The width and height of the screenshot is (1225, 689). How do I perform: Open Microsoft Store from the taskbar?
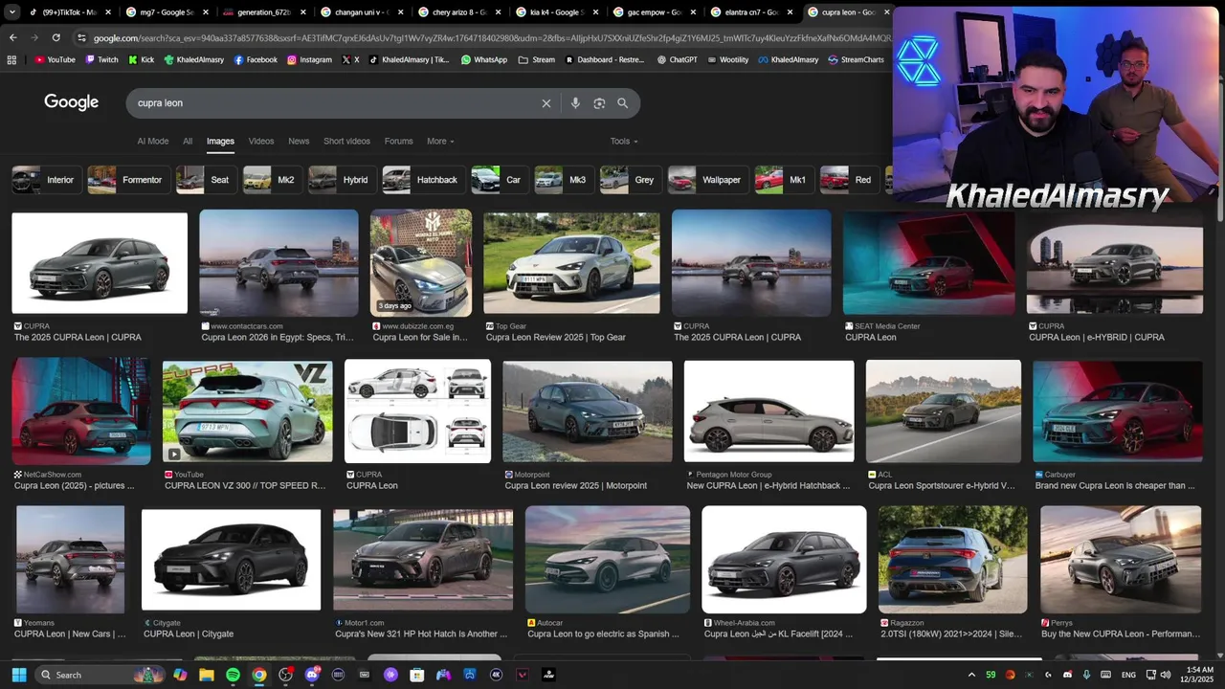[417, 675]
